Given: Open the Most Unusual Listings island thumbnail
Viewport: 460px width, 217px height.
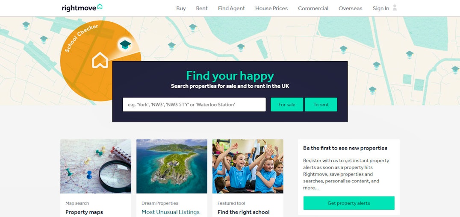Looking at the screenshot, I should [172, 166].
